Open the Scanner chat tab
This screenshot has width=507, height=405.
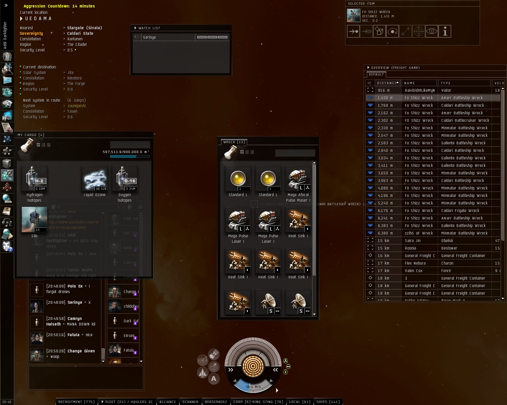[x=191, y=402]
